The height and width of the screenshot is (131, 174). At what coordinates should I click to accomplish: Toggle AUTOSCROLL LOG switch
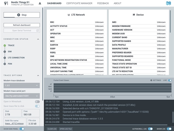coord(150,129)
